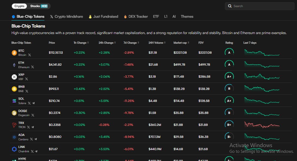The height and width of the screenshot is (161, 297).
Task: Sort by 24h Change column
Action: pyautogui.click(x=107, y=43)
